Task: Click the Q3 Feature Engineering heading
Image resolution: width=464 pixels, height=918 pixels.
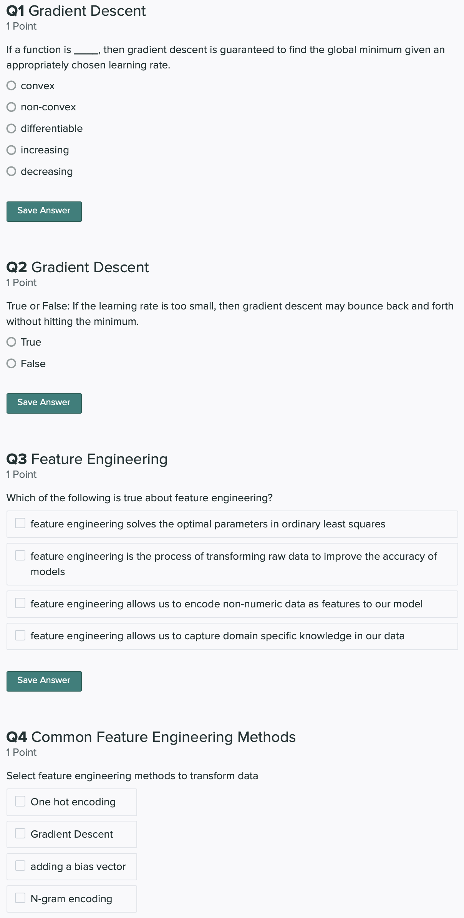Action: [87, 459]
